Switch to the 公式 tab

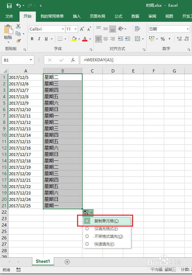[118, 16]
